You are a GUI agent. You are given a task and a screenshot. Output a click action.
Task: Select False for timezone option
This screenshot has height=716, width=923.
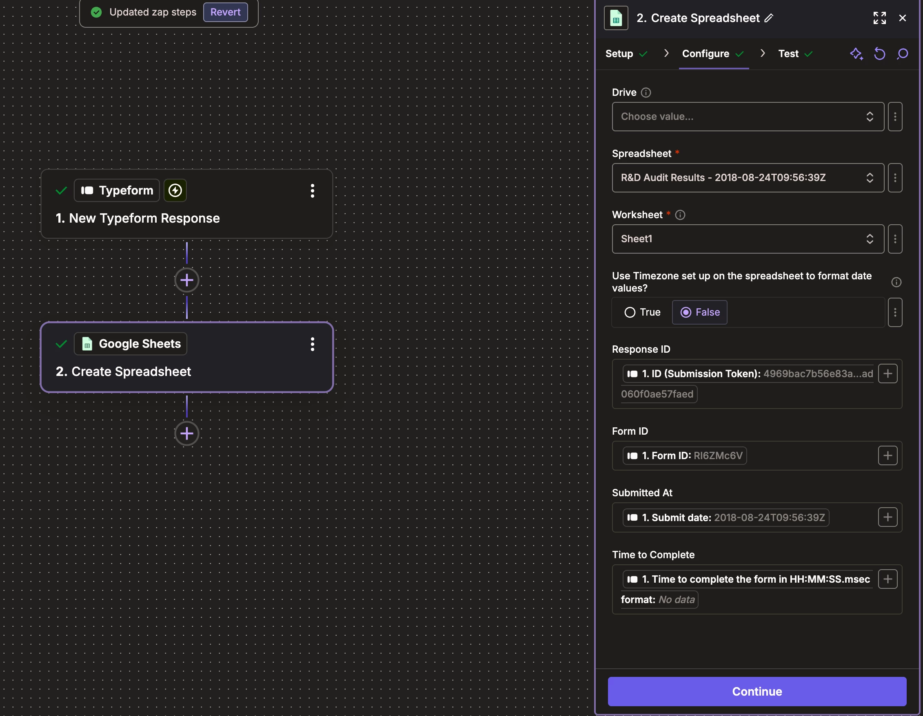pyautogui.click(x=699, y=312)
